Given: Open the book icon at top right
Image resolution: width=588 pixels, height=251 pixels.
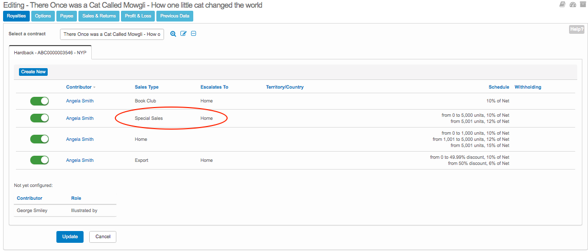Looking at the screenshot, I should point(563,5).
